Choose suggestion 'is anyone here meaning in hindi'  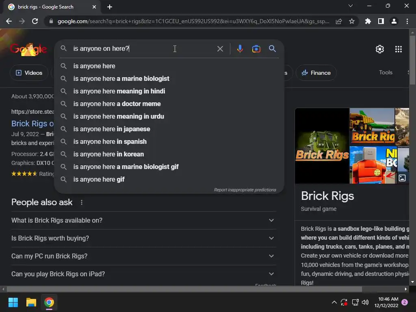(x=169, y=91)
